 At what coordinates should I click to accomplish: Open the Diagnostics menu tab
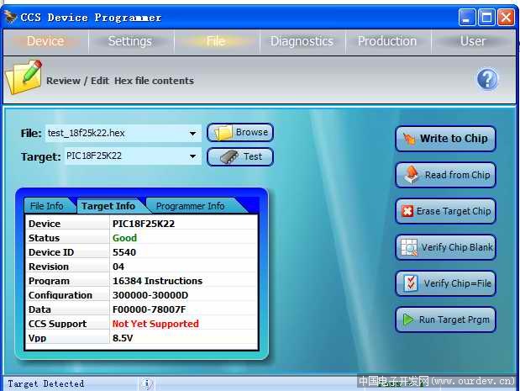(x=302, y=41)
